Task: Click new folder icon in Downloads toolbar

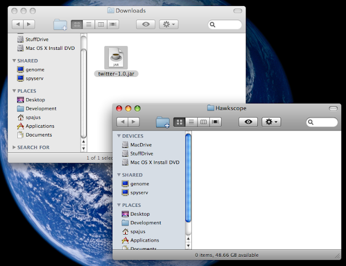Action: tap(60, 25)
